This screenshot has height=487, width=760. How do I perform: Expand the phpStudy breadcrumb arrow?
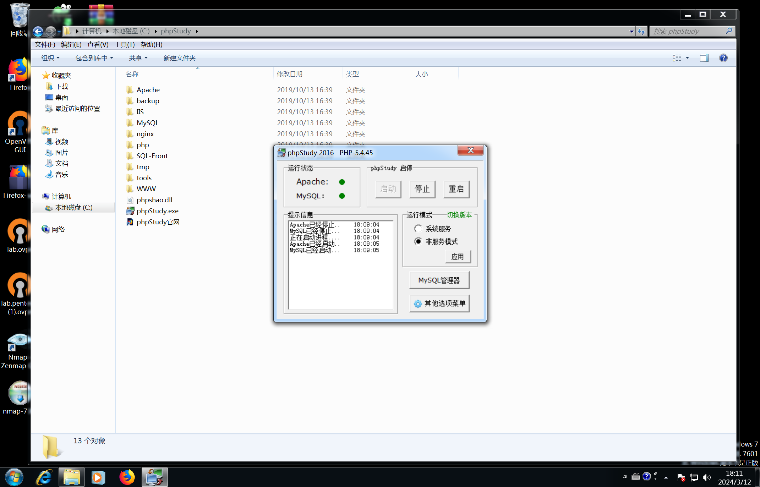197,31
